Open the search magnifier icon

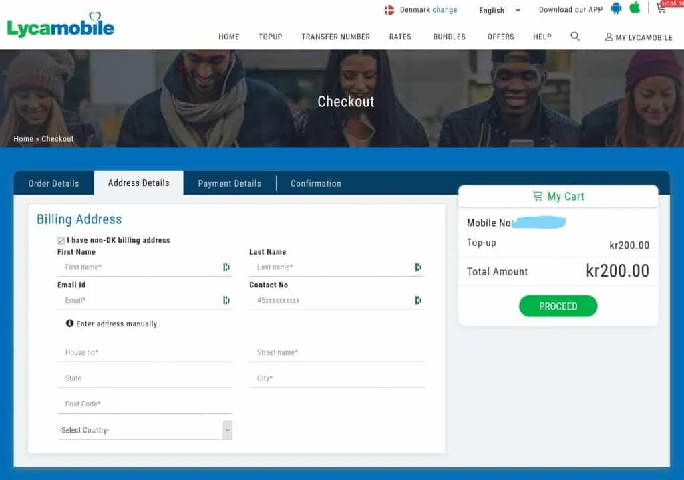pos(575,37)
